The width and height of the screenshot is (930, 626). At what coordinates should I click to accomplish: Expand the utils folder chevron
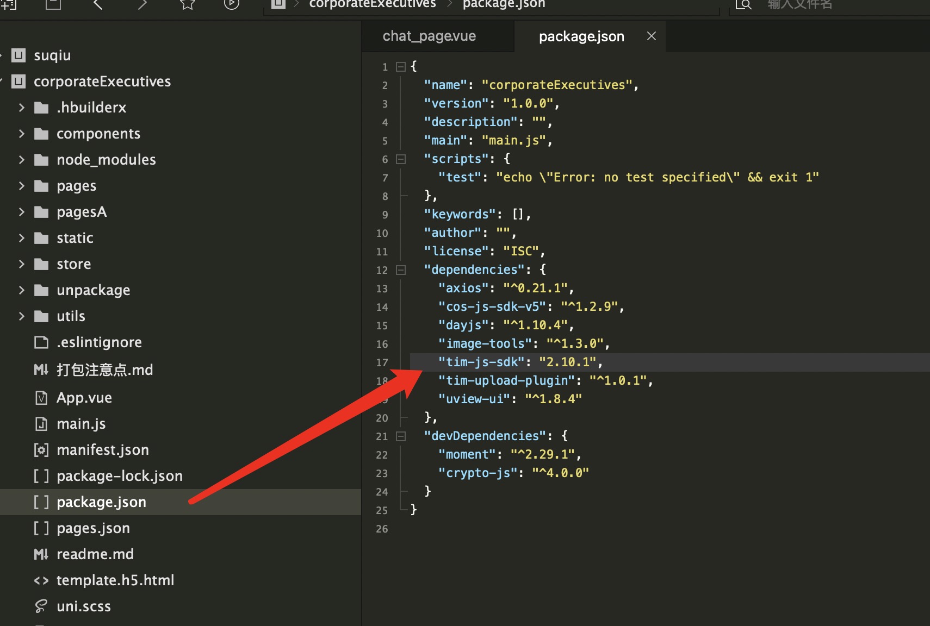[x=22, y=316]
